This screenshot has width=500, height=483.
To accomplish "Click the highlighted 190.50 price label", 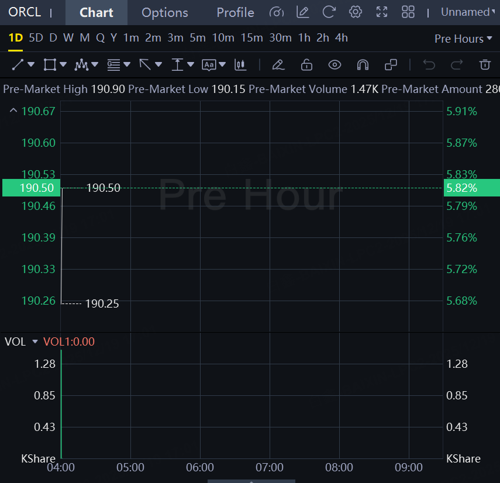I will click(x=31, y=188).
